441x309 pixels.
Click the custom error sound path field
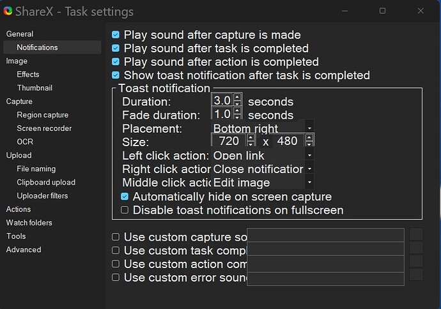coord(326,278)
